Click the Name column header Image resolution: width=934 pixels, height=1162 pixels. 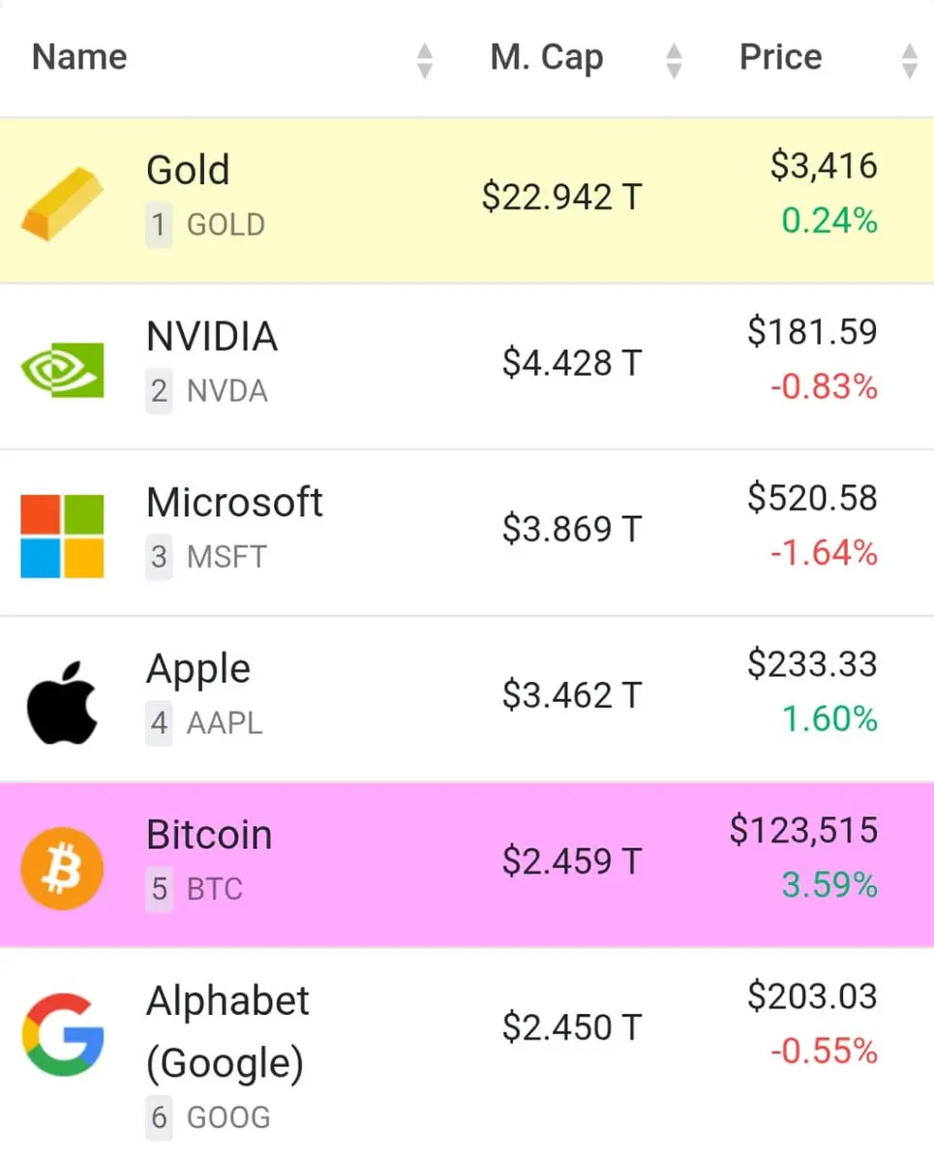79,58
